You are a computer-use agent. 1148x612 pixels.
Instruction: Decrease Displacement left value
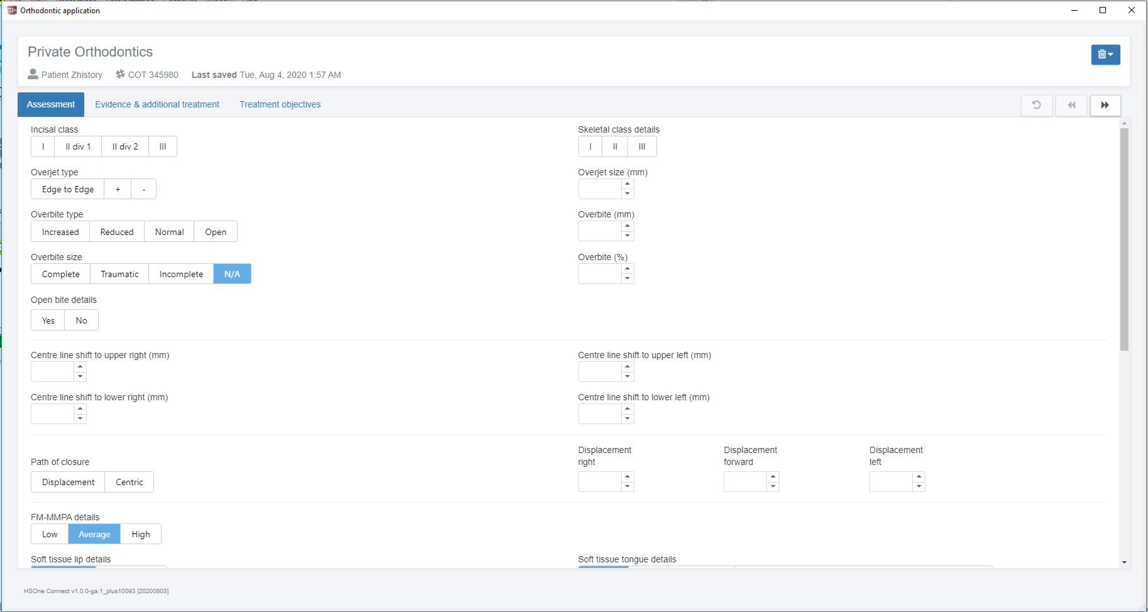click(x=919, y=486)
